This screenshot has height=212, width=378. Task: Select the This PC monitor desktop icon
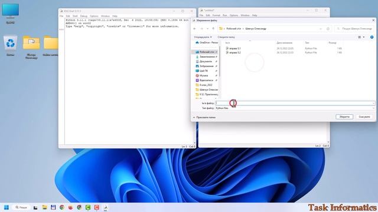tap(11, 13)
